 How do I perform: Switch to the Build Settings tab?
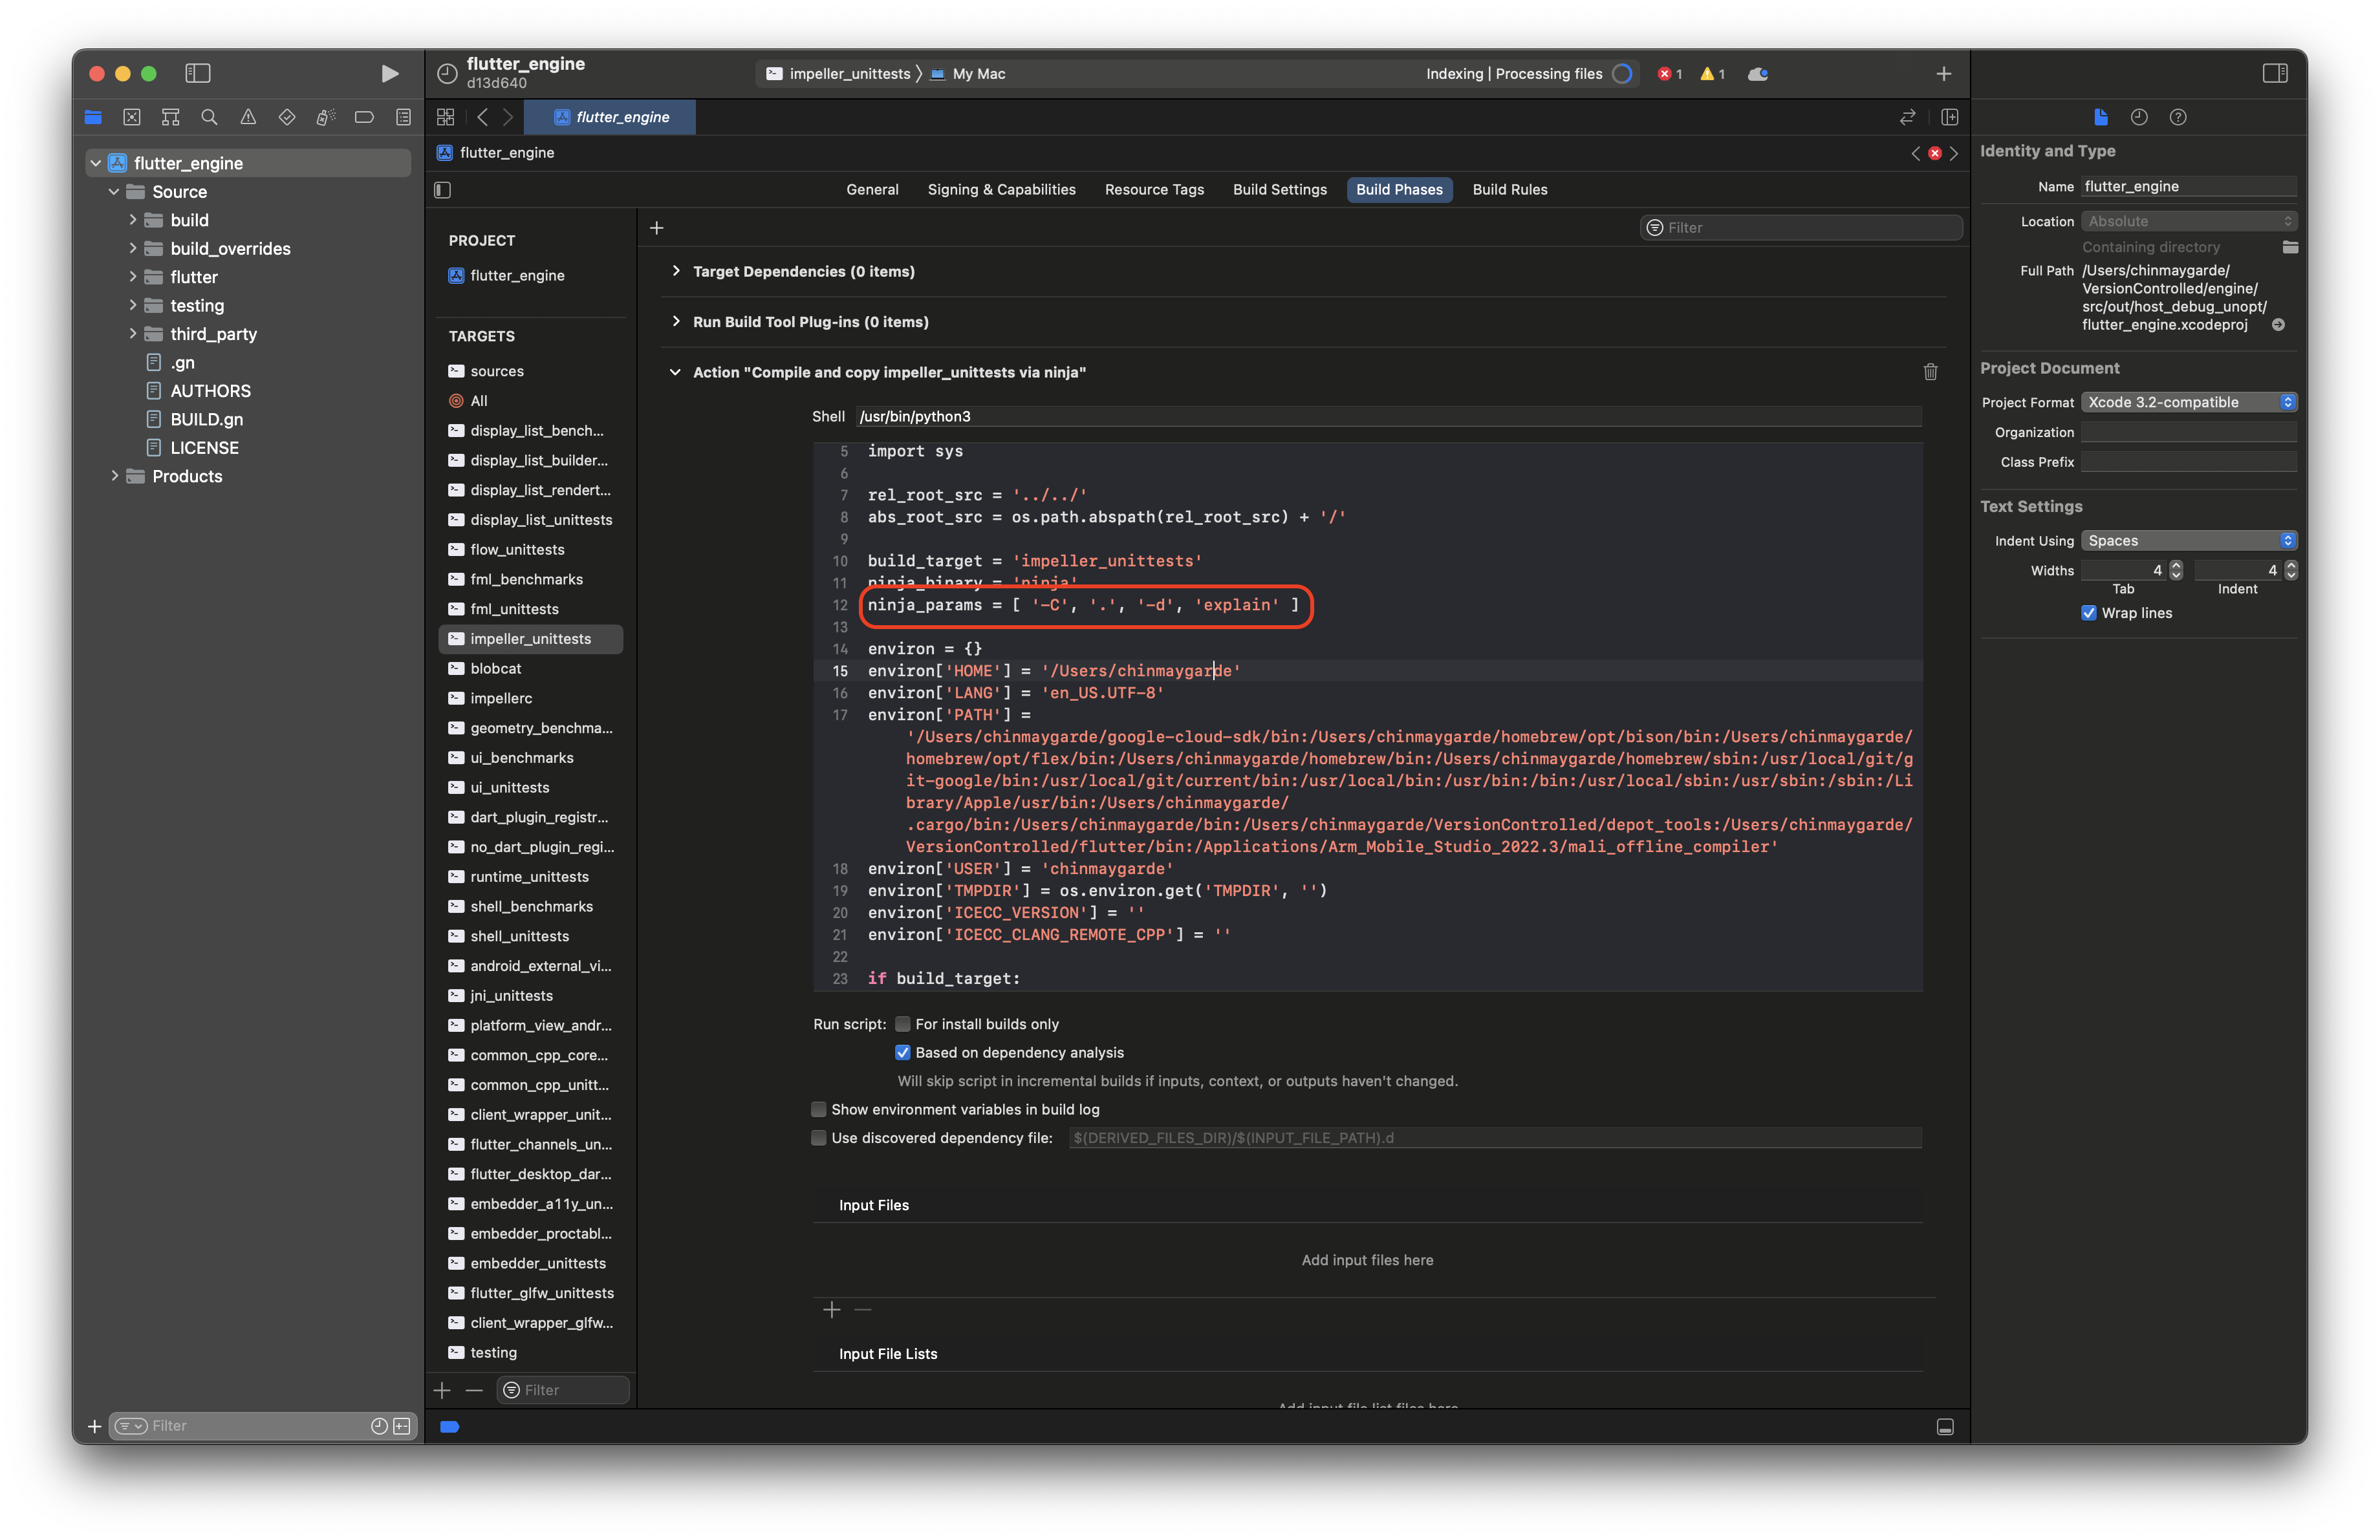[1280, 189]
